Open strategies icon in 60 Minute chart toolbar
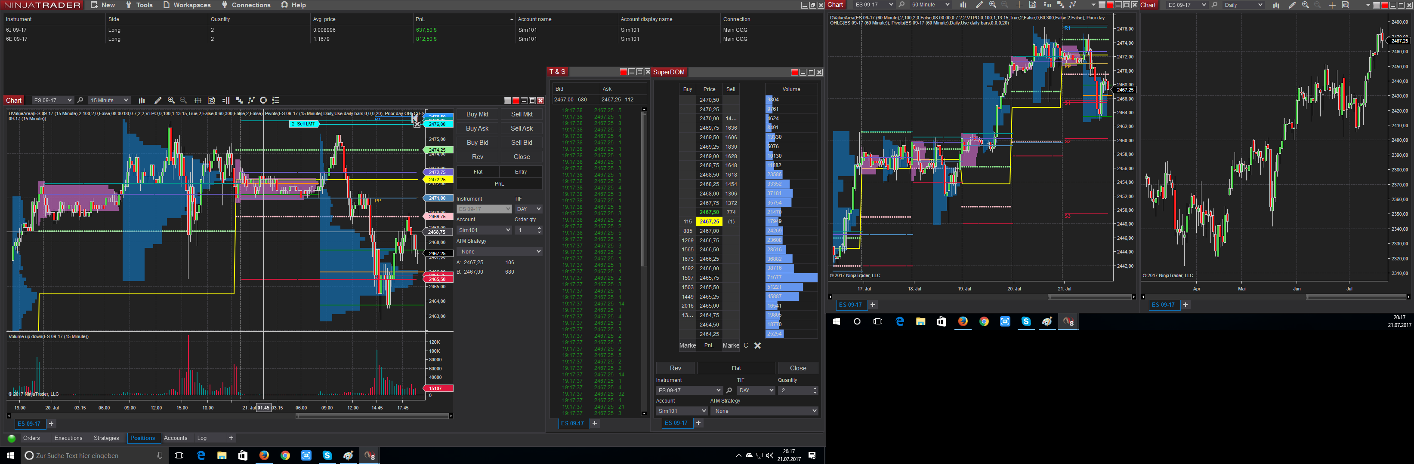1414x464 pixels. pos(1073,5)
